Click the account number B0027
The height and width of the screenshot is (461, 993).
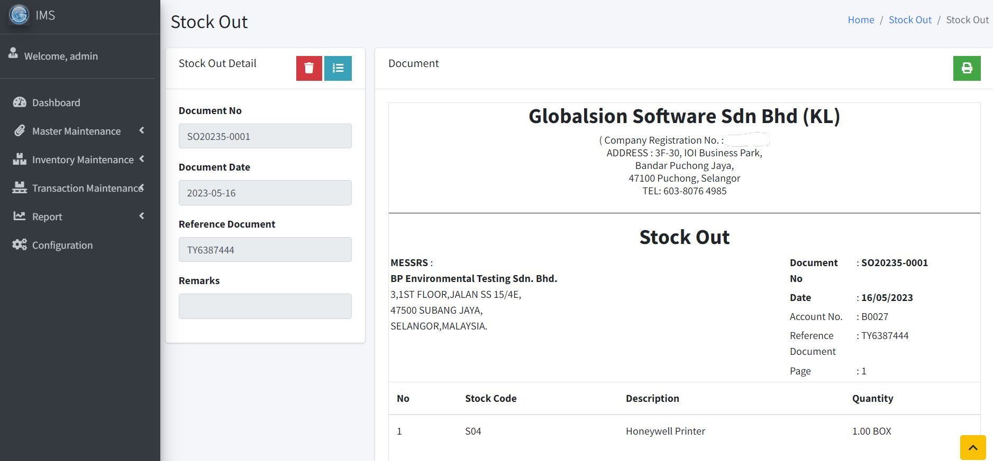tap(875, 316)
